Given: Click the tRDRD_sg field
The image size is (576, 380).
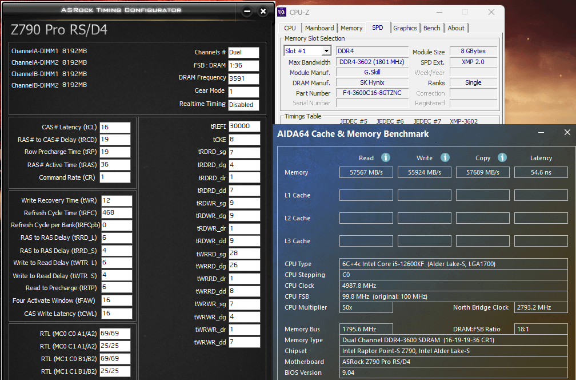Looking at the screenshot, I should click(x=245, y=153).
